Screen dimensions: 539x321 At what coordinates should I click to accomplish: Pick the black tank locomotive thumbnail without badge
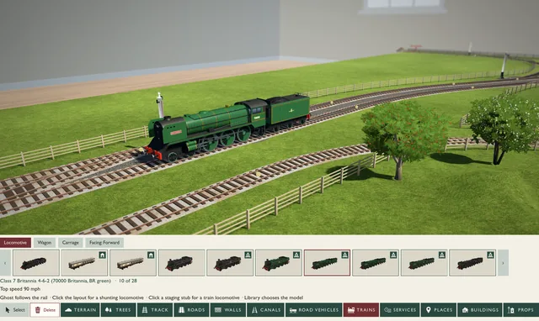point(182,263)
